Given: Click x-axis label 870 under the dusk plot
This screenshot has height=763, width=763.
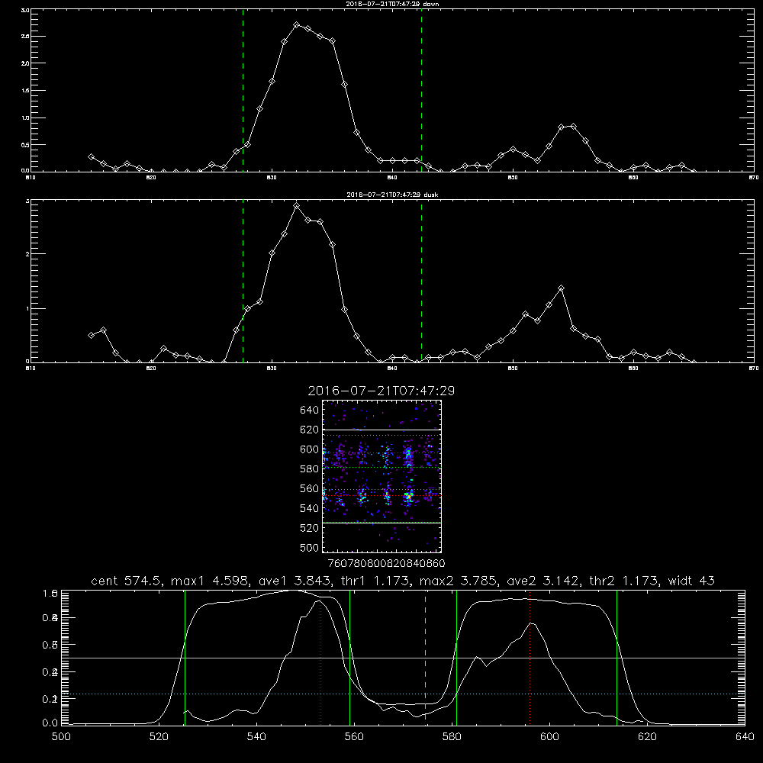Looking at the screenshot, I should pos(753,369).
